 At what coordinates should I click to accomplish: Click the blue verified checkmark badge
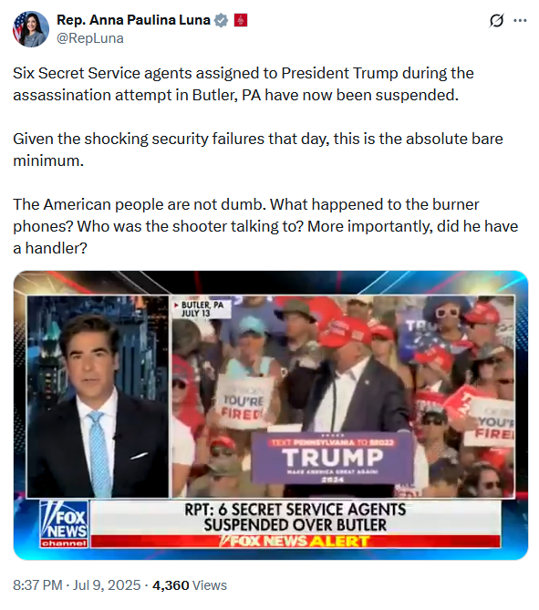(221, 20)
